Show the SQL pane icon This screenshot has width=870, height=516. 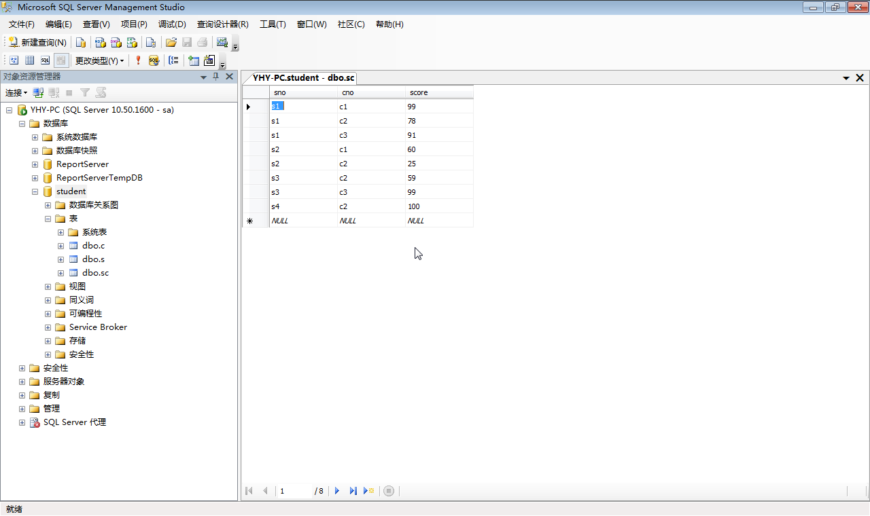pos(45,60)
